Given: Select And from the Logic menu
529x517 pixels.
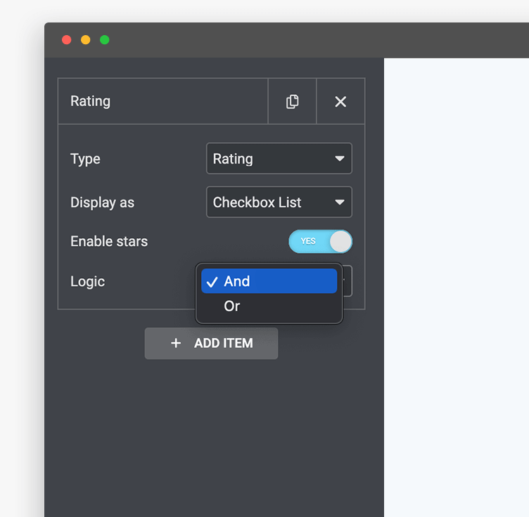Looking at the screenshot, I should 269,281.
